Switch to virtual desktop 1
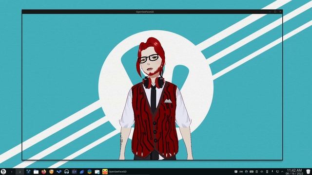The width and height of the screenshot is (312, 175). (x=12, y=172)
